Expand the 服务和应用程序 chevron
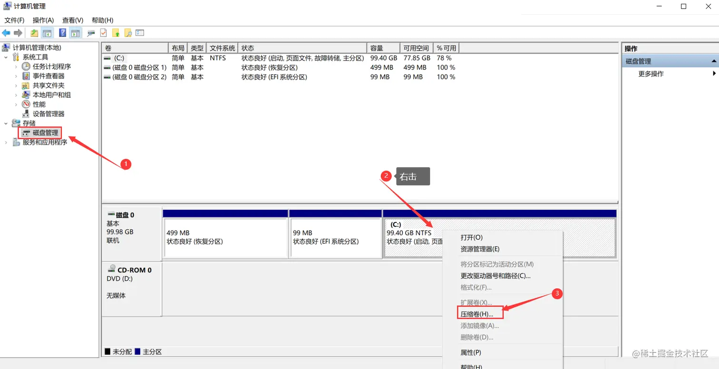 coord(6,142)
